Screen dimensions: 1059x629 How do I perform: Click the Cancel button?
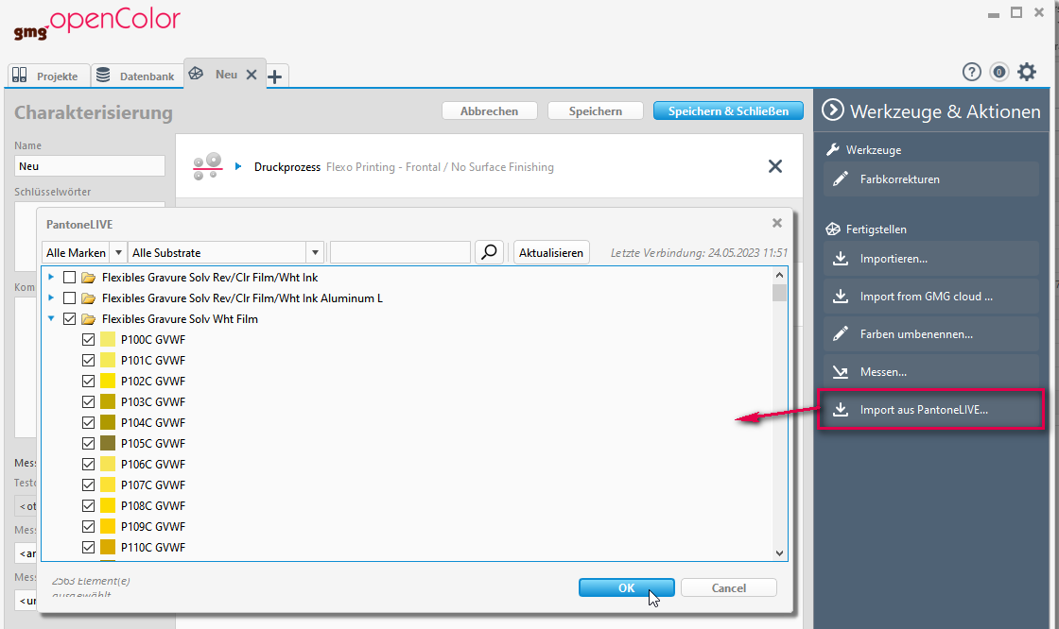tap(729, 587)
